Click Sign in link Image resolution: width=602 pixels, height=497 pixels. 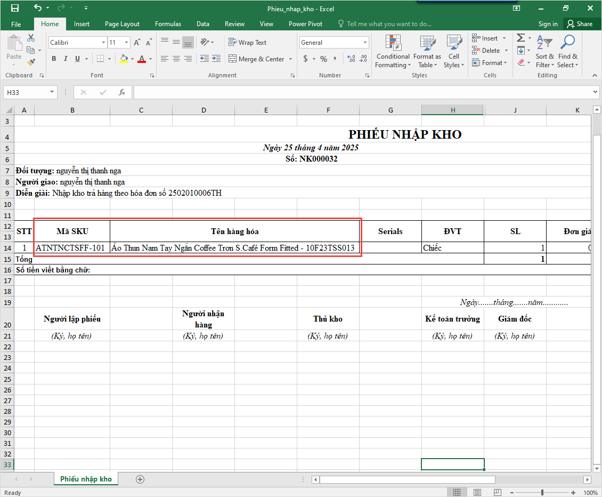pyautogui.click(x=548, y=24)
